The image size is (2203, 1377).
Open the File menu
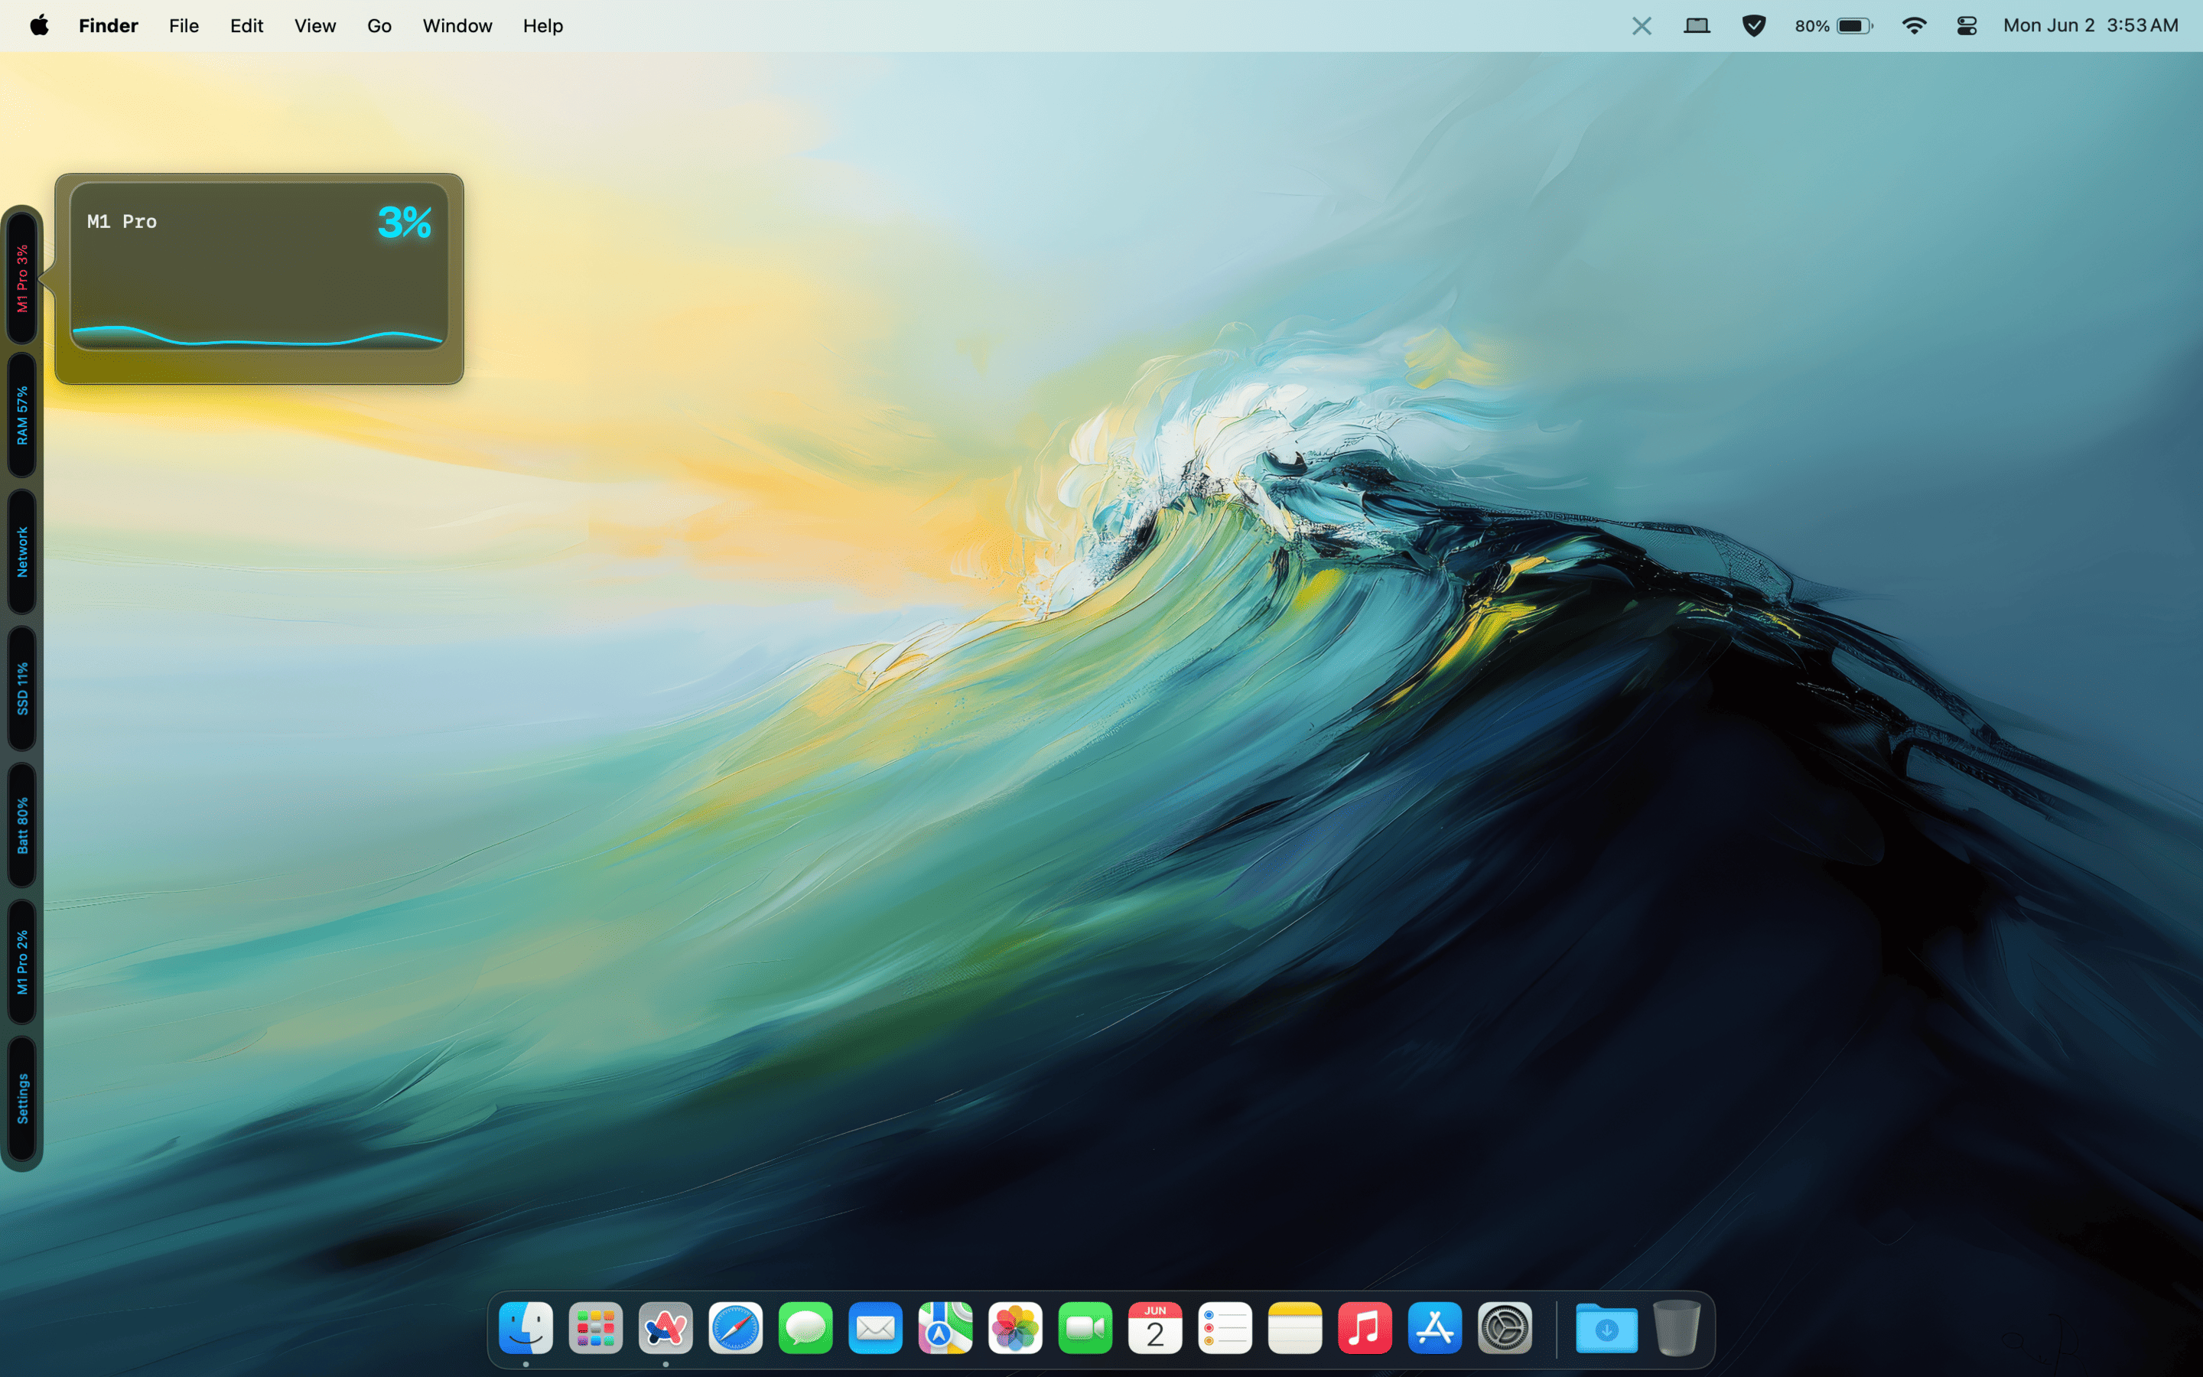[x=184, y=25]
